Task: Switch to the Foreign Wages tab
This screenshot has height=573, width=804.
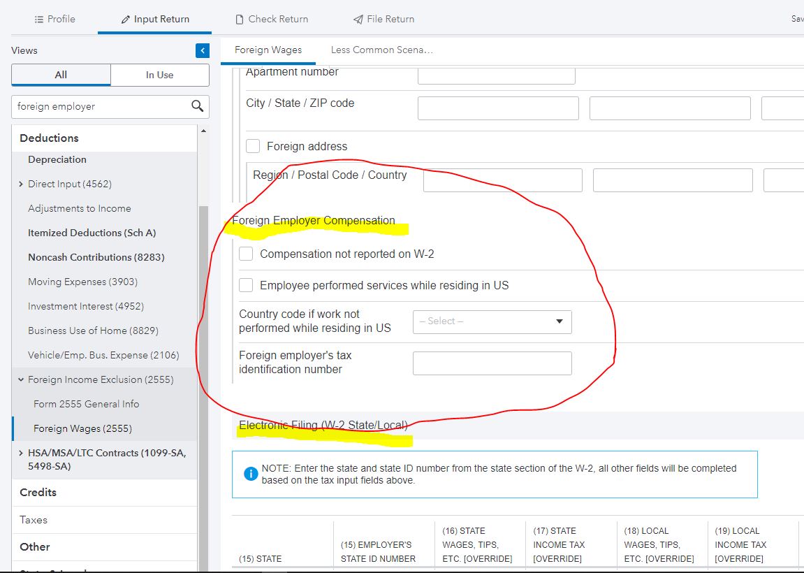Action: (268, 50)
